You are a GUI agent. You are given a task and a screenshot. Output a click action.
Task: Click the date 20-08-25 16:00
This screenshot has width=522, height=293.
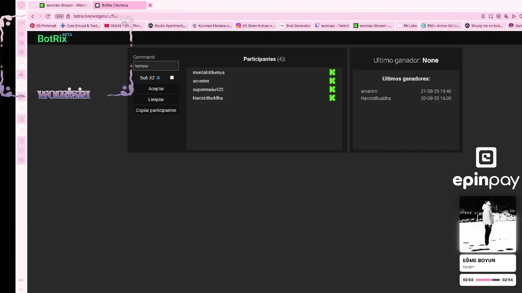pos(436,98)
